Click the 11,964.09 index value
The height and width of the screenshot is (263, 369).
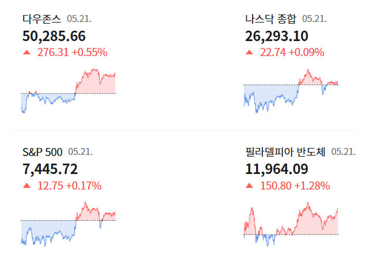(277, 169)
